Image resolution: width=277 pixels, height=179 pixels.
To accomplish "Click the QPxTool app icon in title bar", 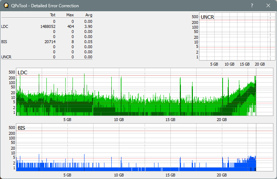I will tap(5, 5).
